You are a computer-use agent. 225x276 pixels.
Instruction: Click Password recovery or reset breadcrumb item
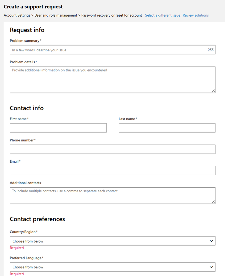pyautogui.click(x=112, y=15)
